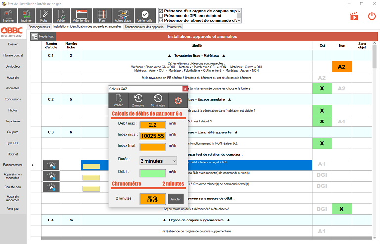
Task: Toggle Oui X in 'en fonctionnement' row
Action: pos(322,143)
